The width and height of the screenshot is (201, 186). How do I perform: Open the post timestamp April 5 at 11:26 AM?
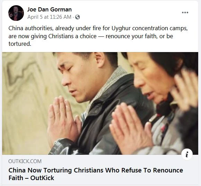tap(49, 17)
